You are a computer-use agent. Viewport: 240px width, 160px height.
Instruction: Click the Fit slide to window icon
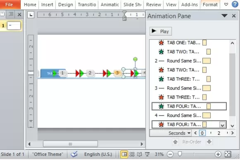click(228, 154)
